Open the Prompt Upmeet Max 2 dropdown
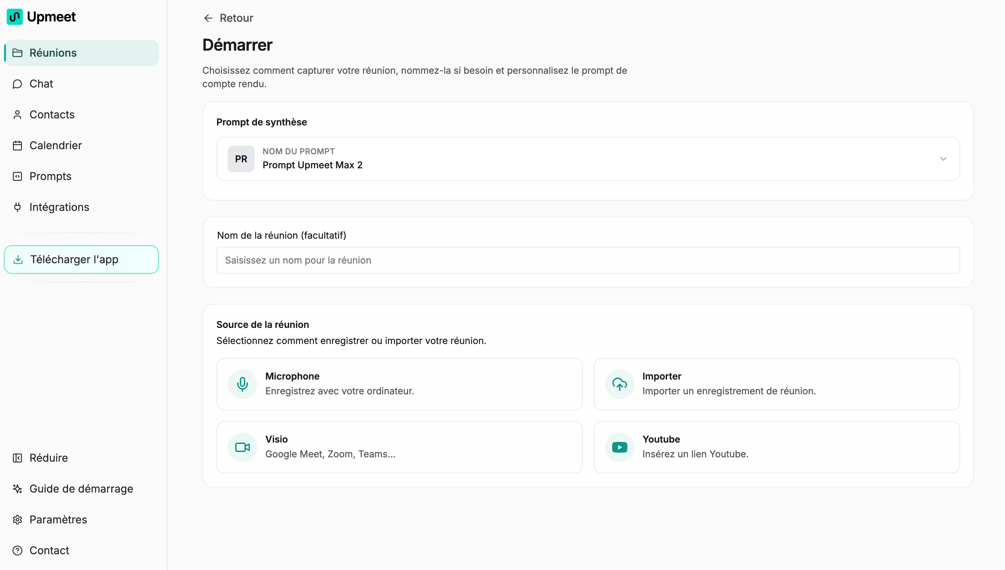Screen dimensions: 1005x570 coord(588,159)
